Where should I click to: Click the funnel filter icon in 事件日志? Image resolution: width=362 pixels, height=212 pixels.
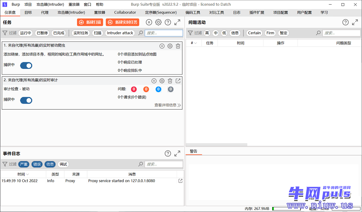[x=5, y=164]
